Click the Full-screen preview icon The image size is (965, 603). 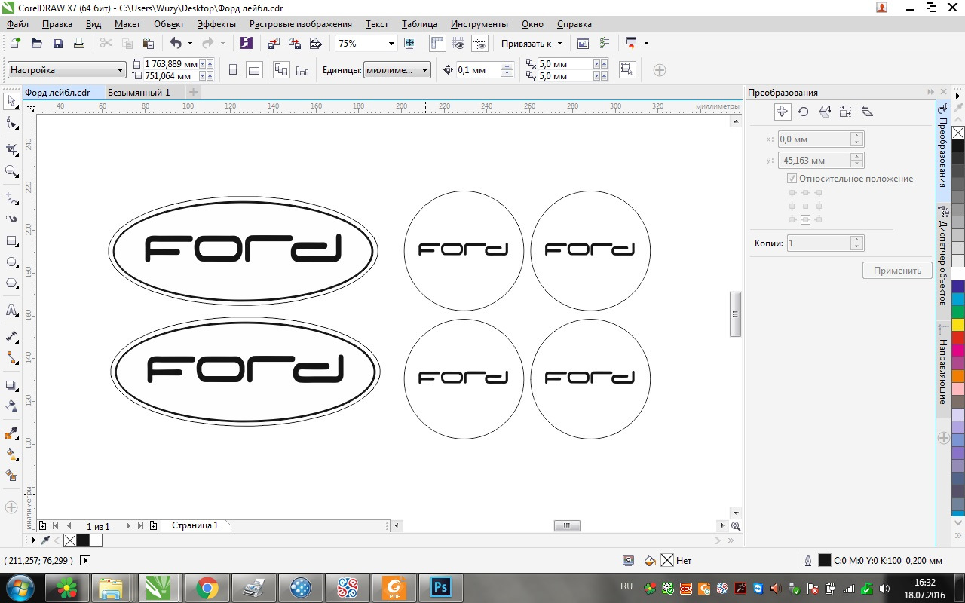tap(410, 43)
